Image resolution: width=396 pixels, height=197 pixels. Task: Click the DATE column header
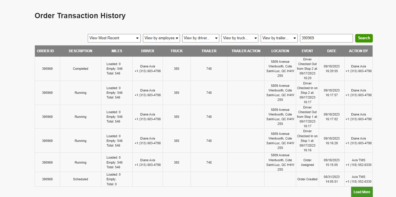tap(332, 51)
